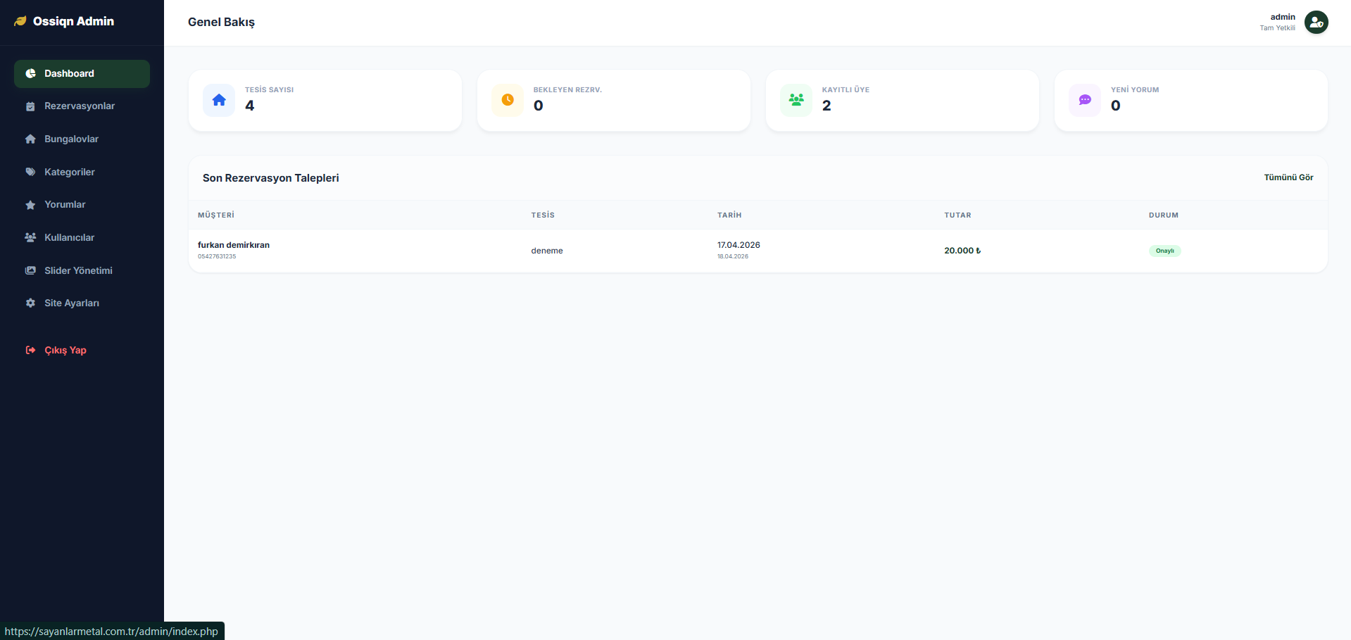This screenshot has width=1351, height=640.
Task: Click the Genel Bakış page heading
Action: (x=221, y=23)
